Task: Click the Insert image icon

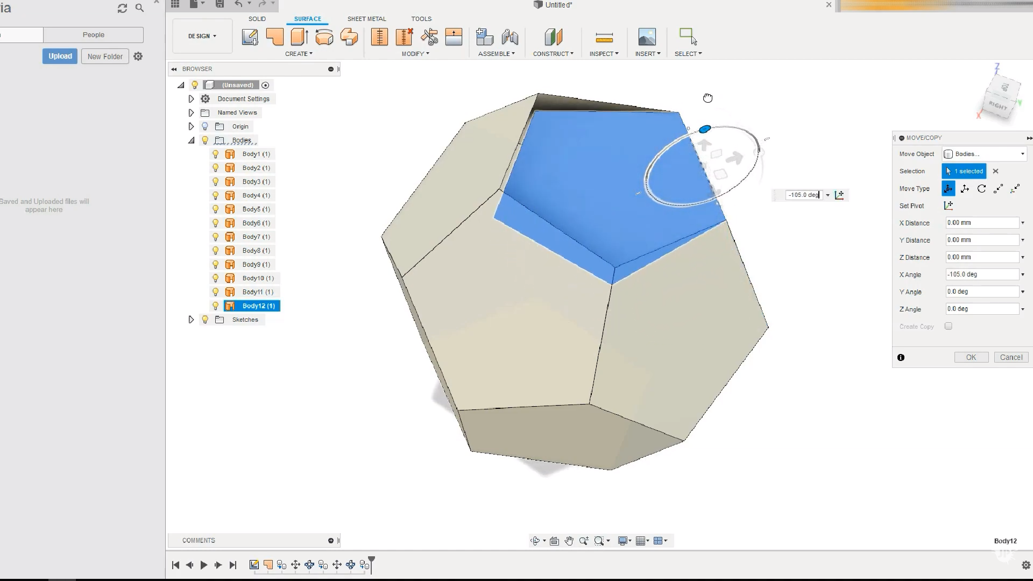Action: point(647,37)
